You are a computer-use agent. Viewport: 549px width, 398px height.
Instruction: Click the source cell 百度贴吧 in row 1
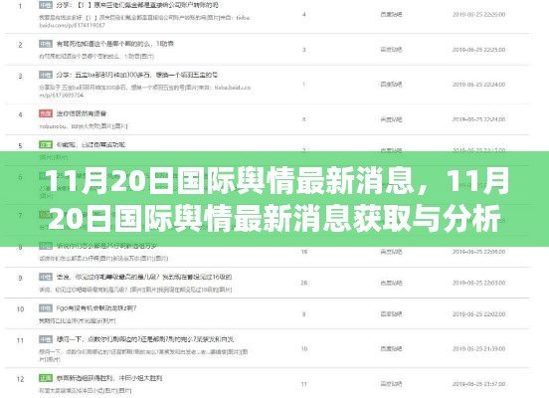tap(391, 14)
